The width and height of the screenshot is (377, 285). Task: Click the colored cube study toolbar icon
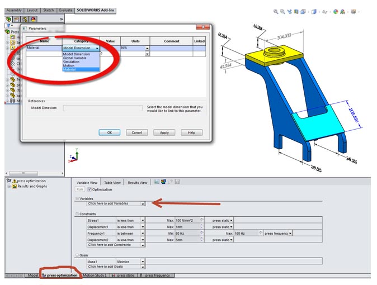click(163, 182)
